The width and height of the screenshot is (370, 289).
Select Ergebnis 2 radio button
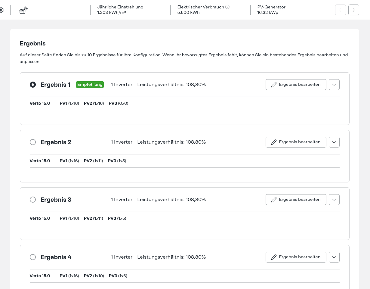(33, 142)
